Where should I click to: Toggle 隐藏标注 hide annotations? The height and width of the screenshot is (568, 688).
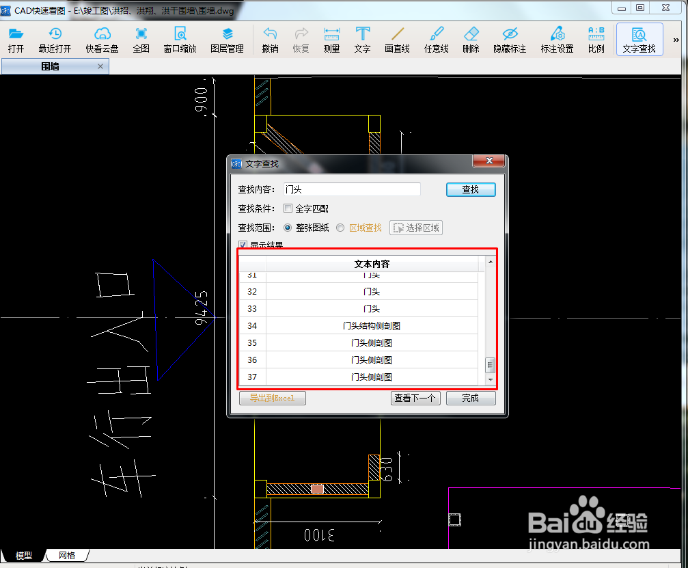510,40
